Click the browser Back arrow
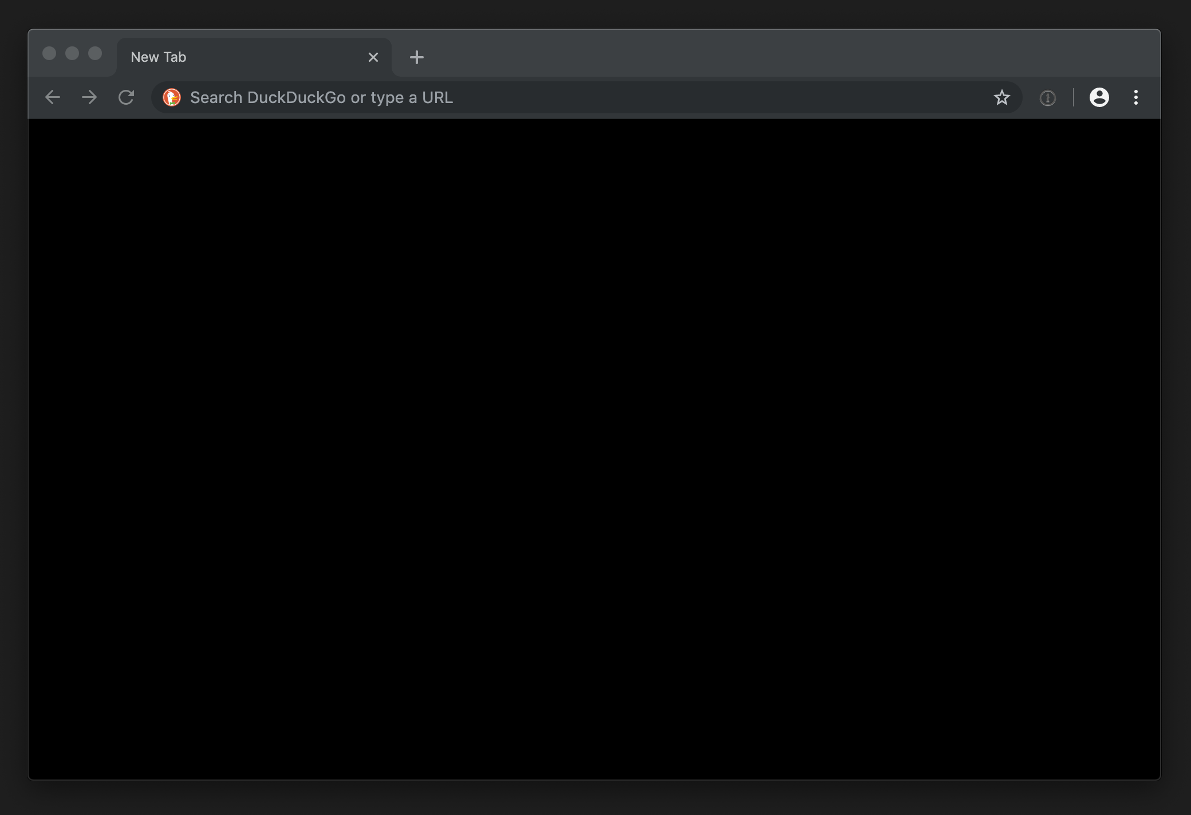 pyautogui.click(x=53, y=97)
